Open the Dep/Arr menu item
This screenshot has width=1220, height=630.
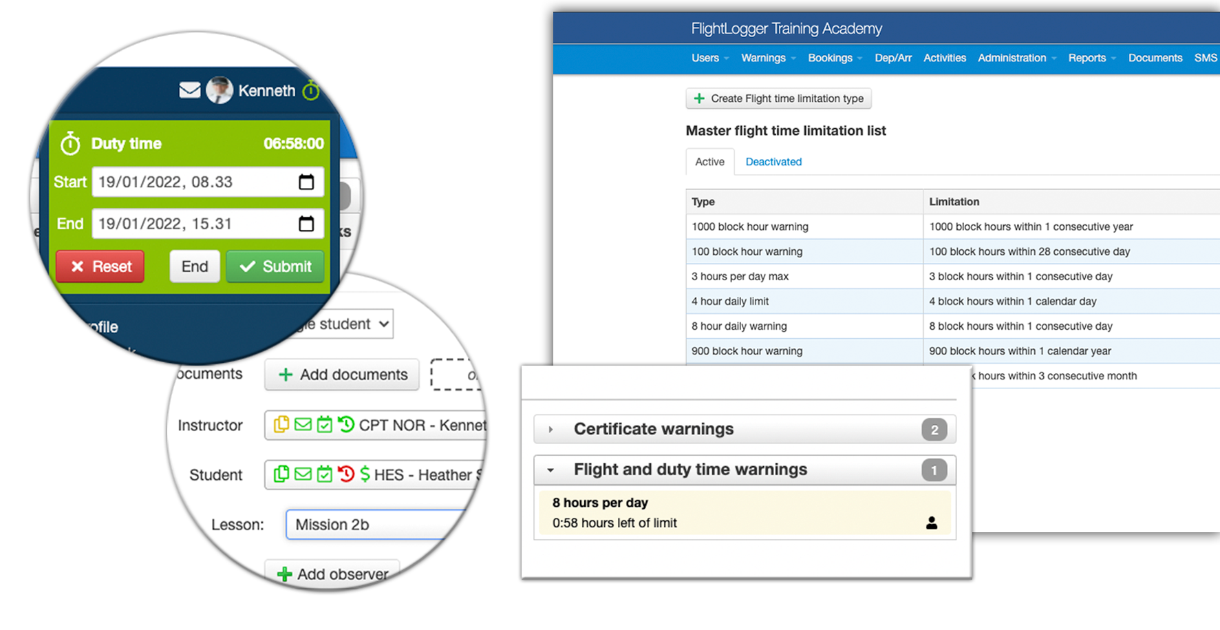(893, 58)
